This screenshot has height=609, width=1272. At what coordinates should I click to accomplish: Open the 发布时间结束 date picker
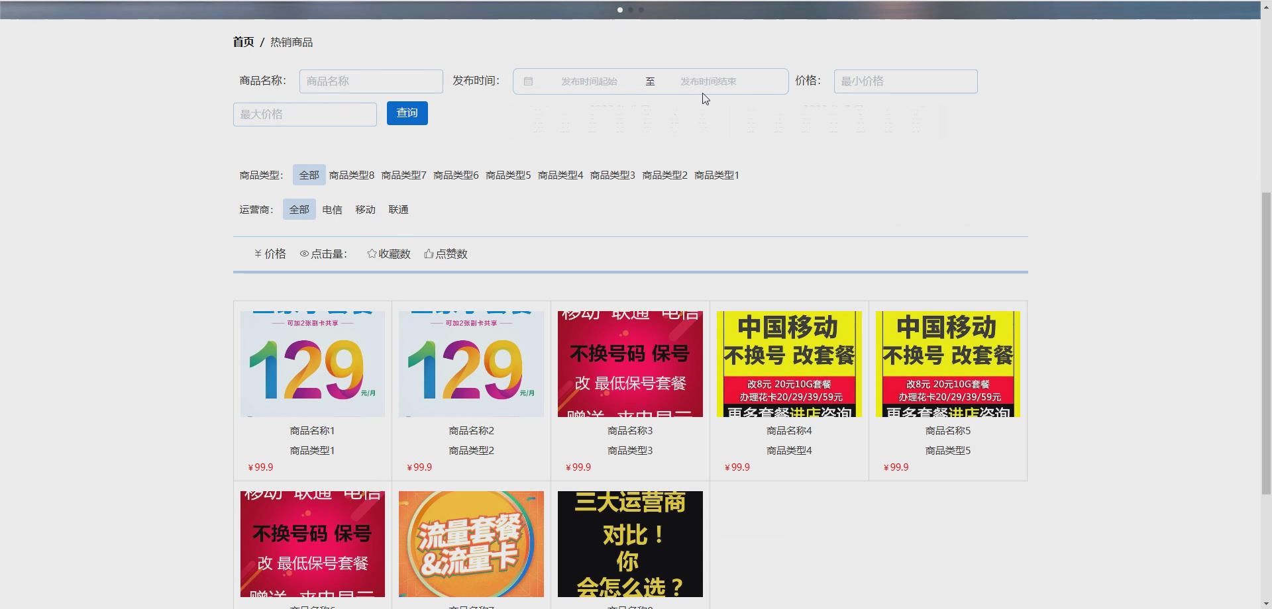pos(707,81)
